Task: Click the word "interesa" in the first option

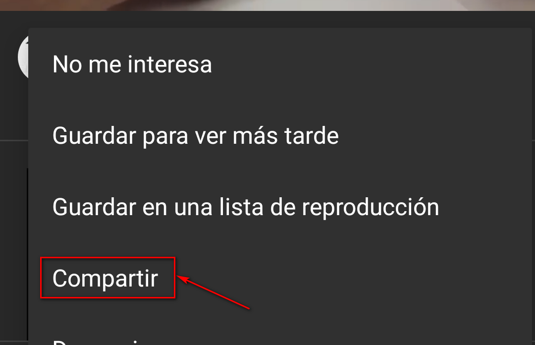Action: [x=170, y=64]
